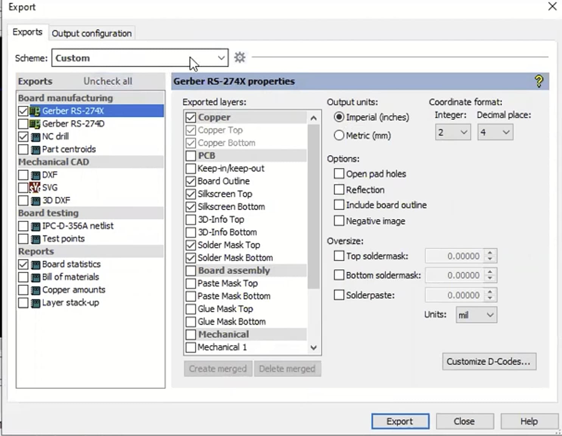
Task: Enable Include board outline option
Action: (339, 205)
